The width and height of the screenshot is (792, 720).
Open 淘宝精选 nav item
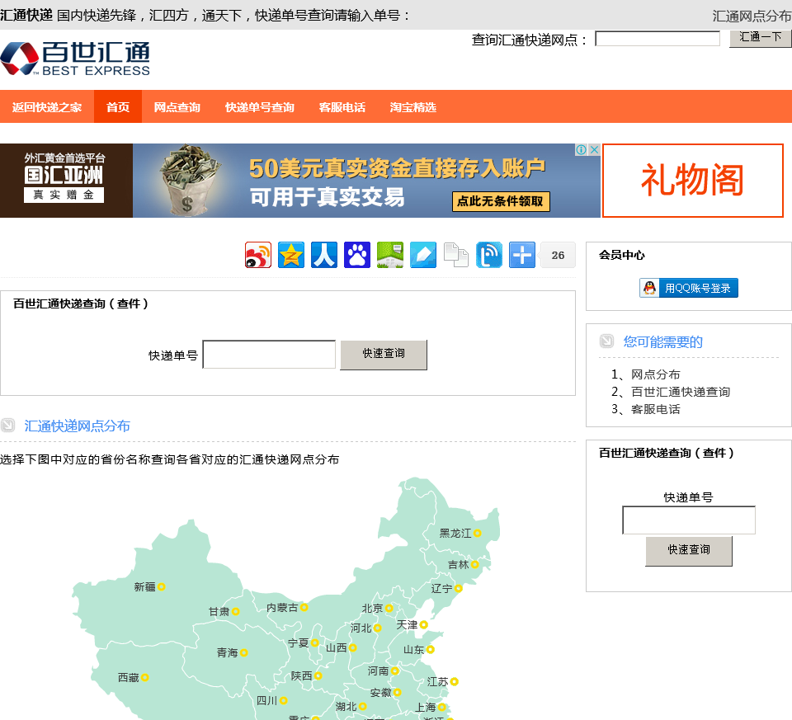(413, 107)
